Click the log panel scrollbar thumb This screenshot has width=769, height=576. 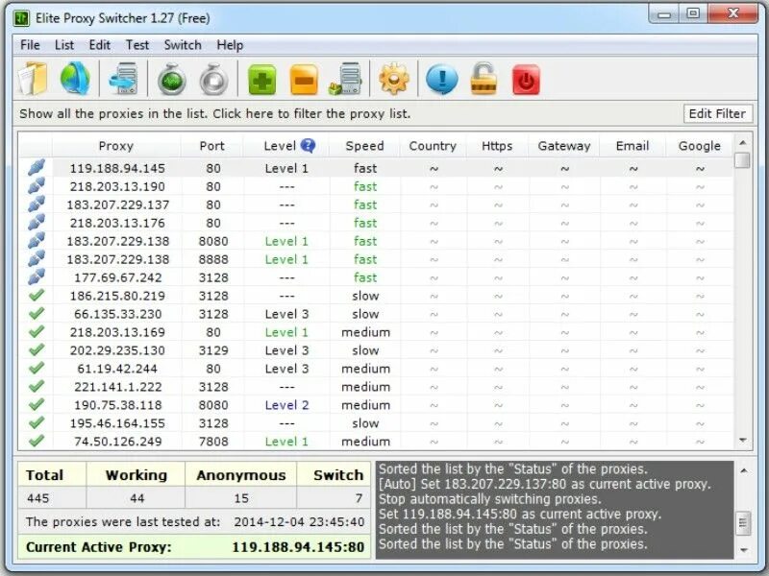point(743,523)
